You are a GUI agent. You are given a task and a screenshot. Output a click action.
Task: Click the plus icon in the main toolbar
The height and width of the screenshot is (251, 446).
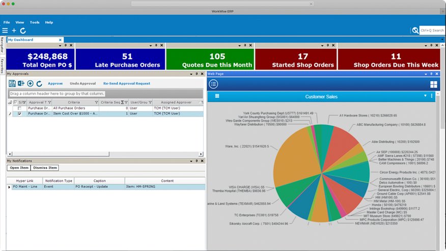(14, 31)
